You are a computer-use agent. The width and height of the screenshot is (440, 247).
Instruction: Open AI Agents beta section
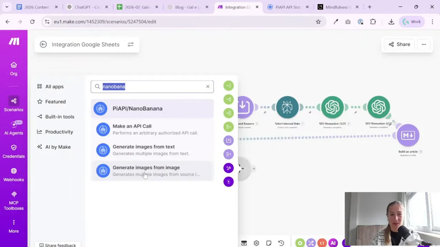[x=14, y=128]
